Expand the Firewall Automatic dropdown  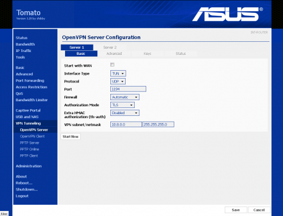pyautogui.click(x=125, y=97)
